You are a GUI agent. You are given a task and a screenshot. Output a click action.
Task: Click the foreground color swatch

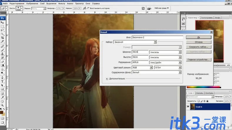(x=2, y=113)
